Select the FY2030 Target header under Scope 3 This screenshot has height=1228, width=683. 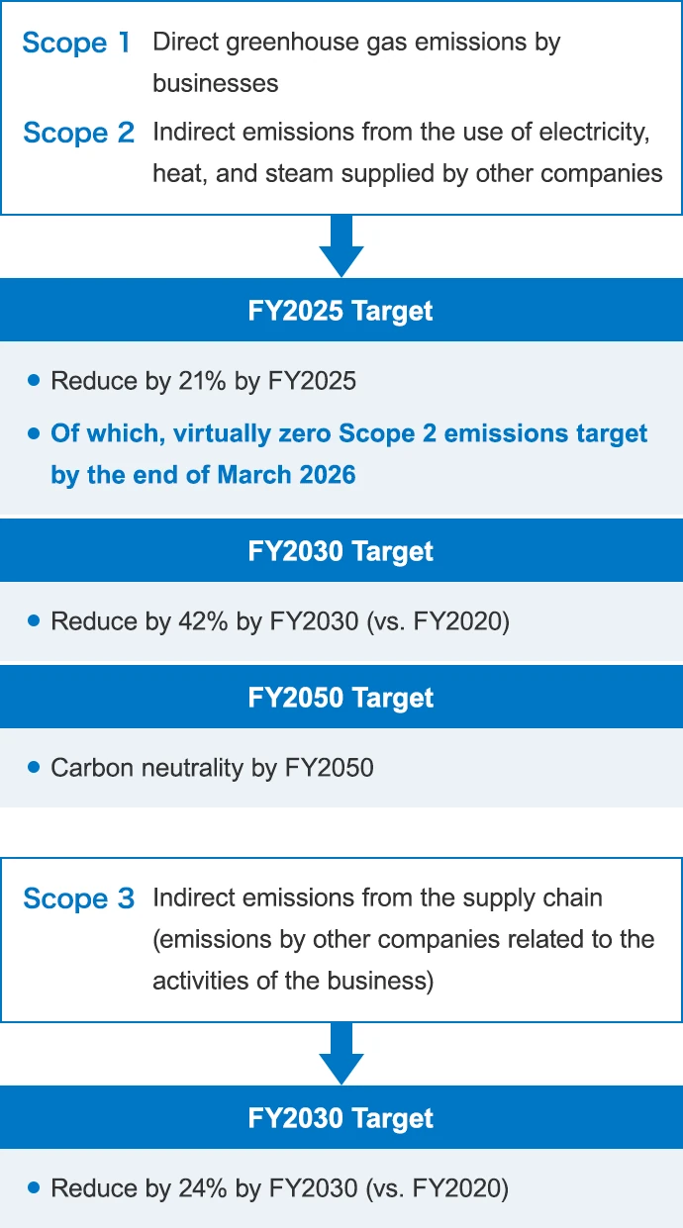coord(341,1118)
